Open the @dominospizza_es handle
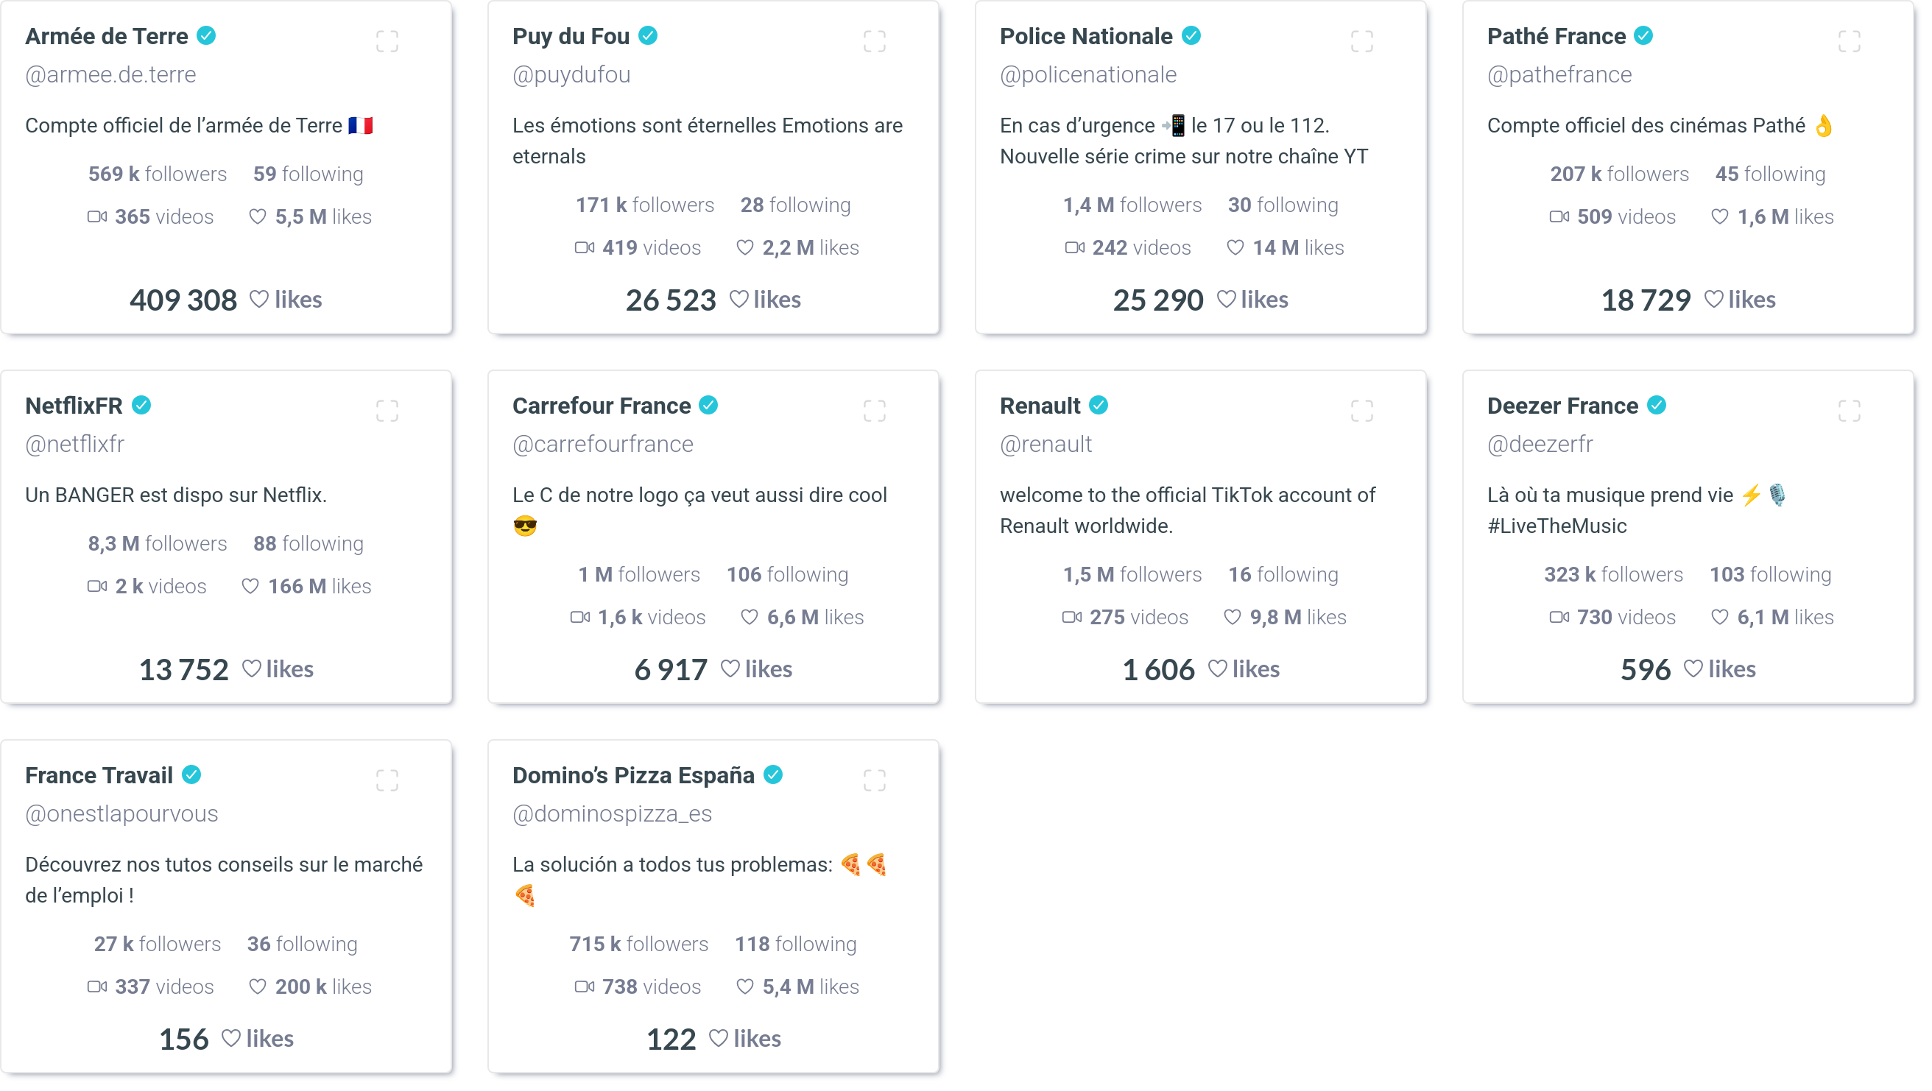Screen dimensions: 1932x1091 (x=612, y=813)
